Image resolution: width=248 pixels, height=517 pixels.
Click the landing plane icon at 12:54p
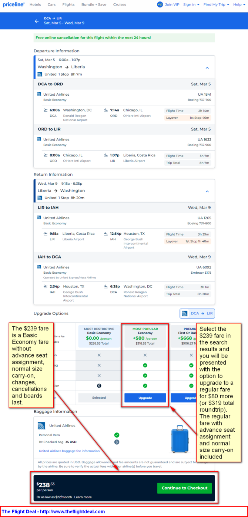coord(105,234)
